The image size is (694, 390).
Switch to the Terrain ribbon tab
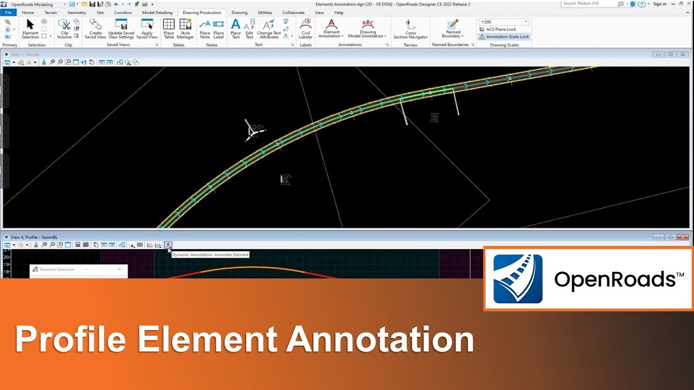click(x=50, y=12)
